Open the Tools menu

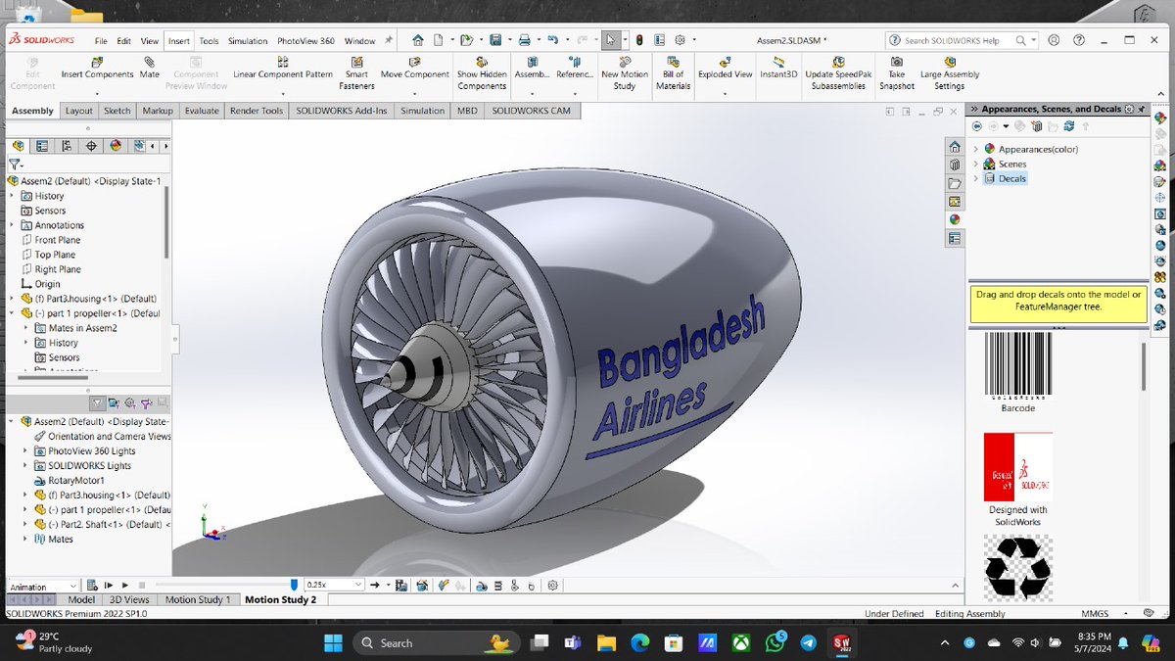coord(209,41)
